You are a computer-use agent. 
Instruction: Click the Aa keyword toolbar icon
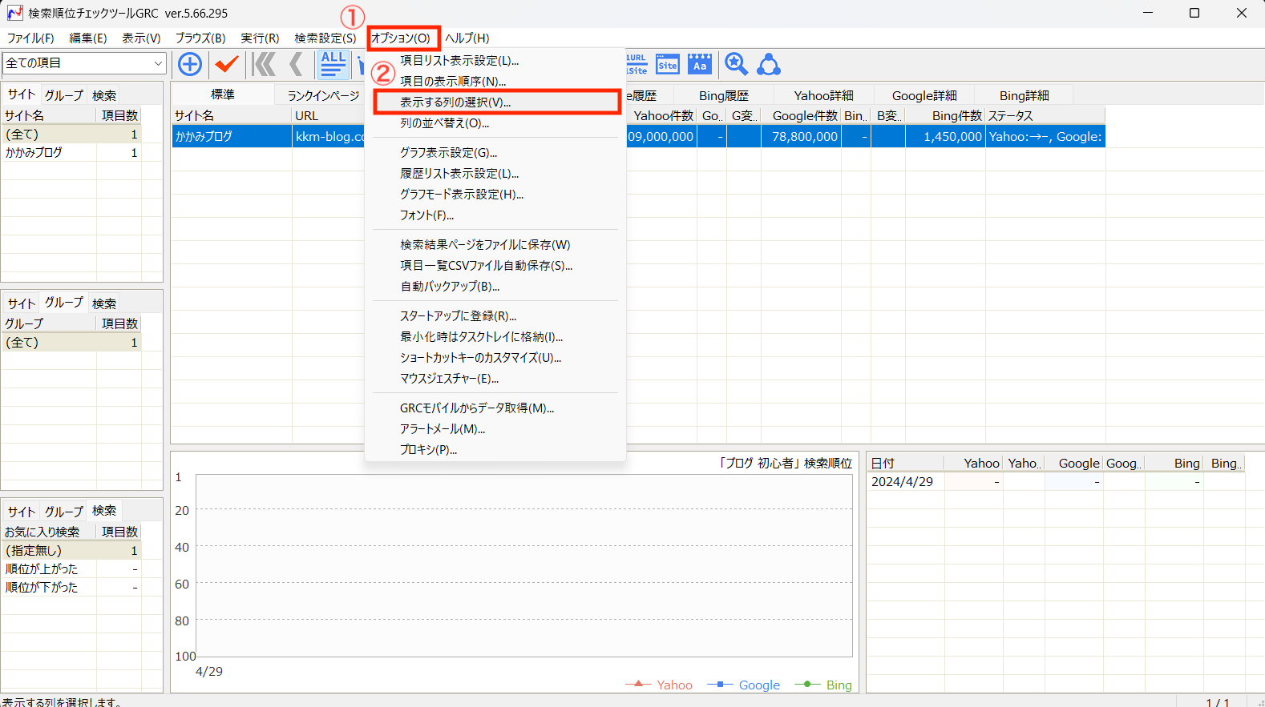[700, 64]
